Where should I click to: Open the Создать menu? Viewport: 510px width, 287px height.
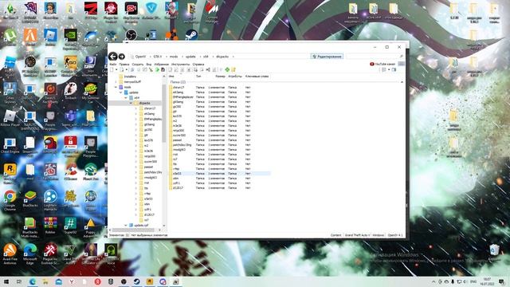click(x=138, y=65)
